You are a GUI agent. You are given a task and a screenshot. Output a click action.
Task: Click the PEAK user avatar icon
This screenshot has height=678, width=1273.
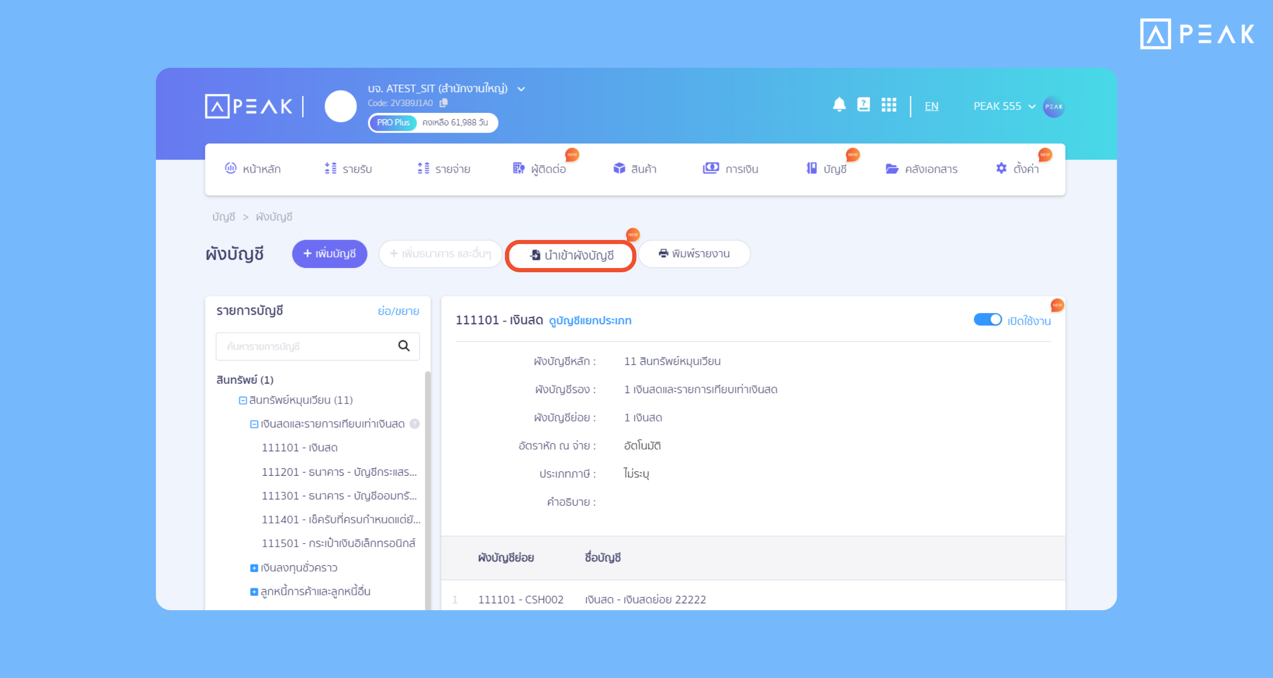point(1053,106)
